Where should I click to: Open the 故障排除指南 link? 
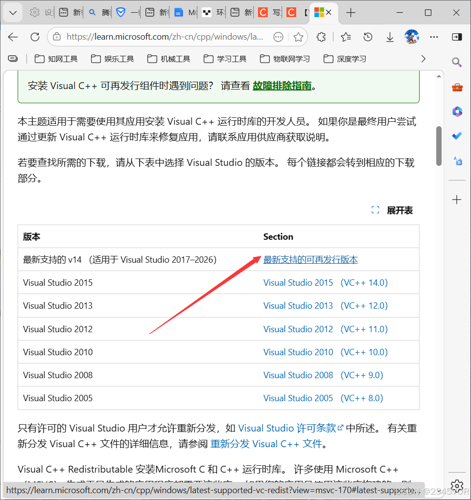(282, 85)
